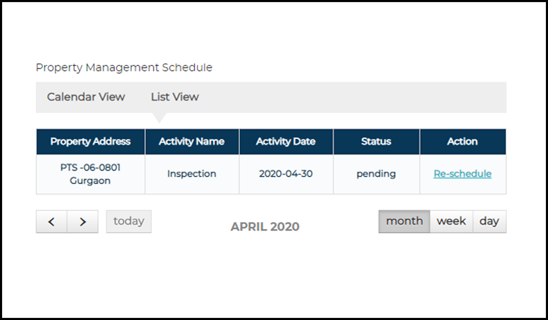The image size is (548, 320).
Task: Click the Property Management Schedule heading
Action: [x=124, y=68]
